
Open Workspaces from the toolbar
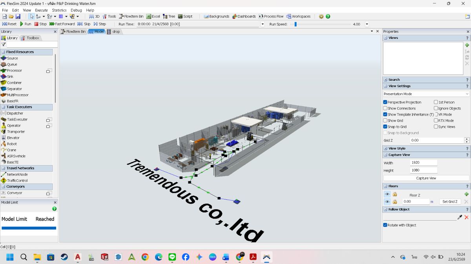(298, 16)
